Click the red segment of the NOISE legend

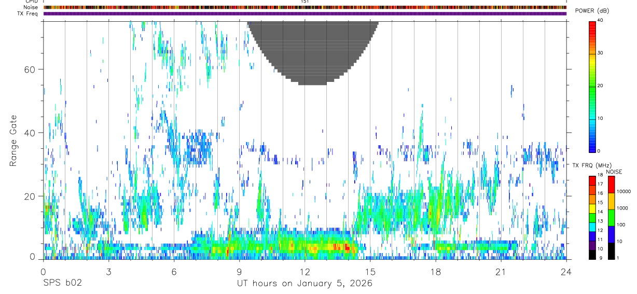(611, 185)
